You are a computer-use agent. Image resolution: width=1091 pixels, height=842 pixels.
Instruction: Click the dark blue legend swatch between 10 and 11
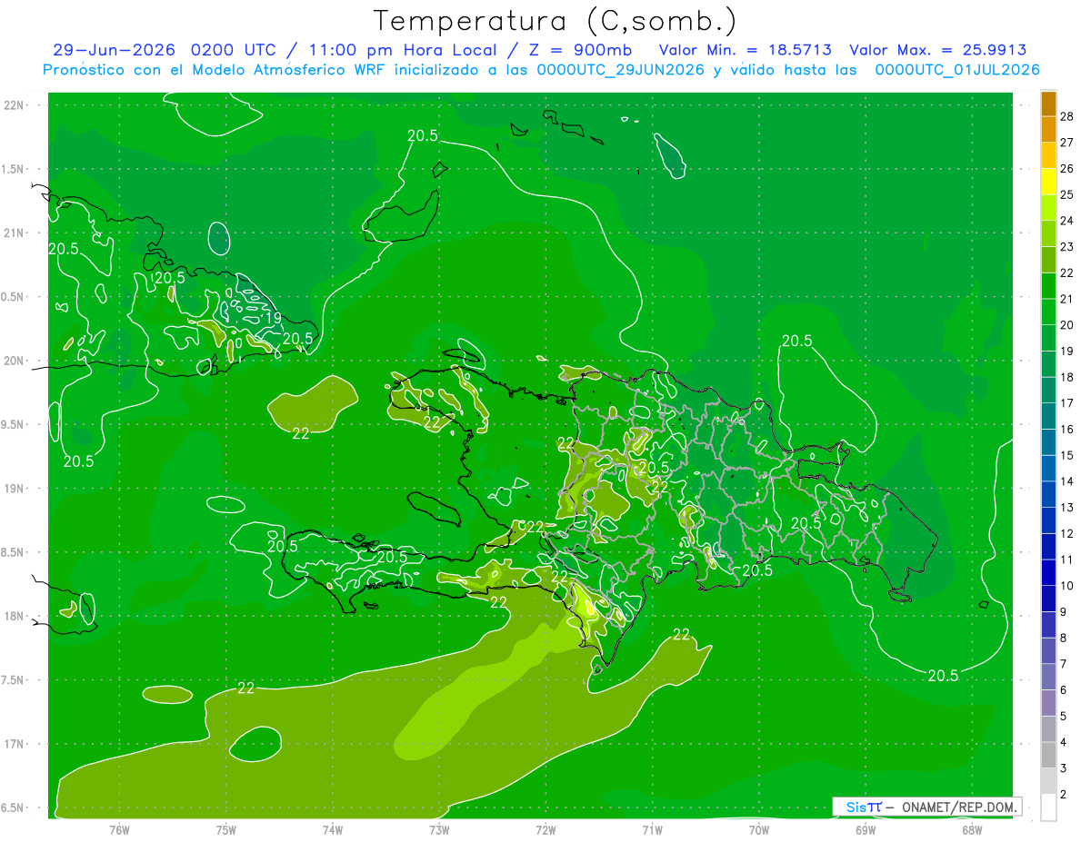1048,572
